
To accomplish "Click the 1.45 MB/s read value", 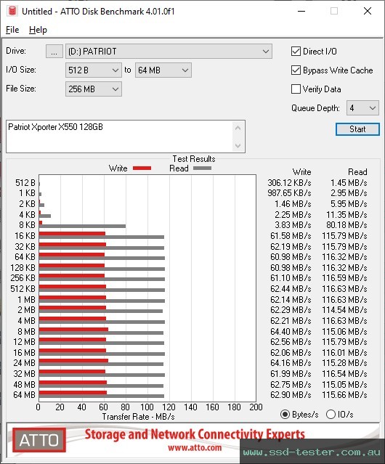I will tap(349, 182).
